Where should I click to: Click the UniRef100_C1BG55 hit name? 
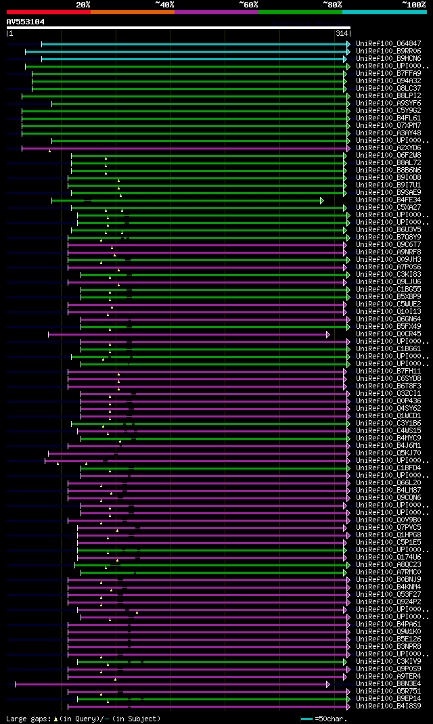point(388,289)
